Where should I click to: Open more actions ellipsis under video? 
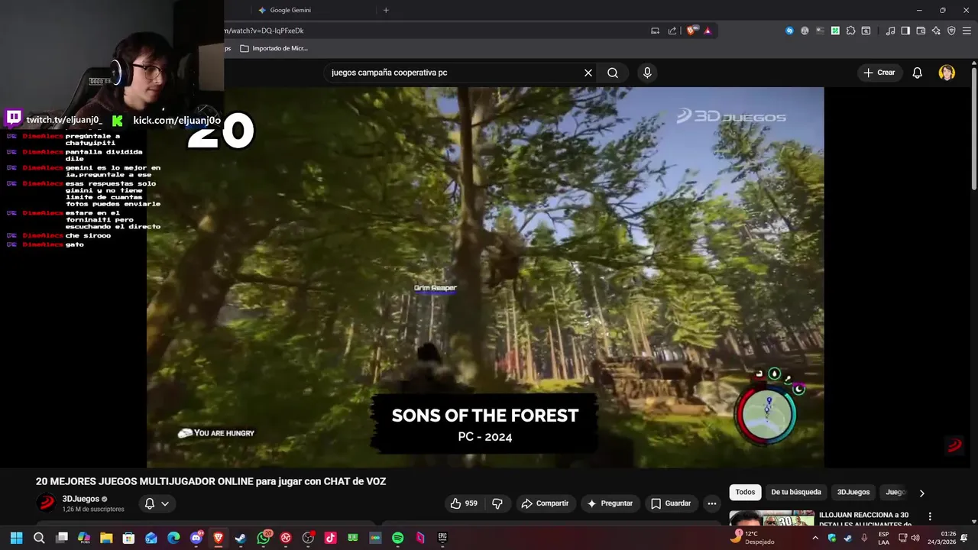tap(712, 503)
